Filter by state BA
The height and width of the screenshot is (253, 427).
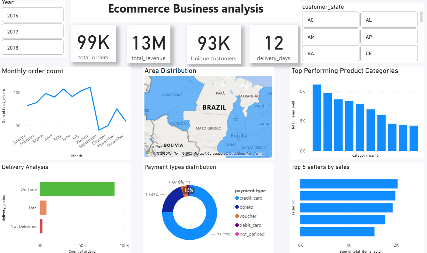pos(331,53)
